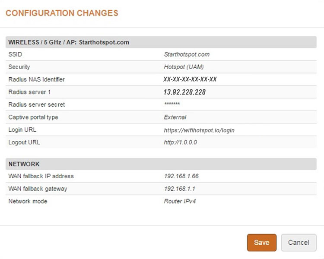Viewport: 324px width, 259px height.
Task: Click the Save button
Action: (x=261, y=243)
